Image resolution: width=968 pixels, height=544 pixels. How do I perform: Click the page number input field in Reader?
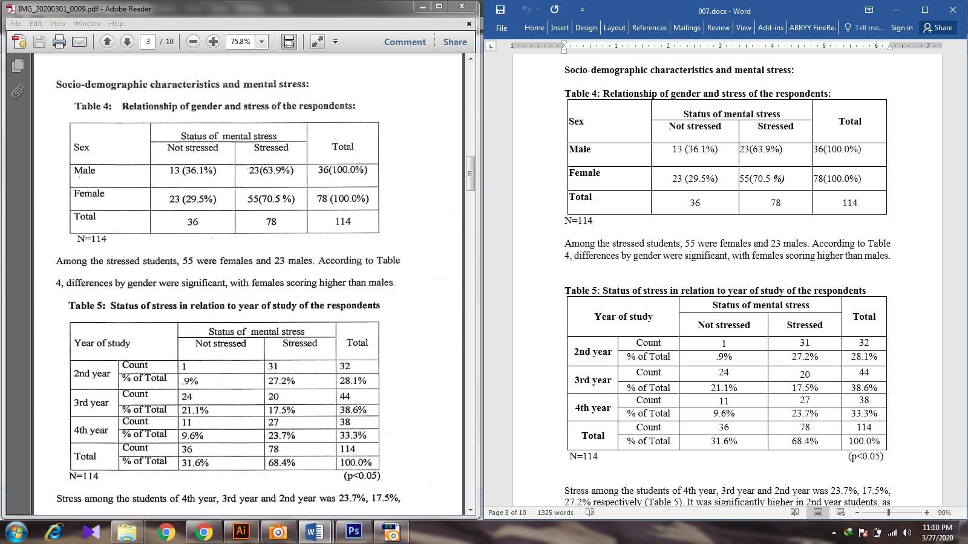coord(148,42)
